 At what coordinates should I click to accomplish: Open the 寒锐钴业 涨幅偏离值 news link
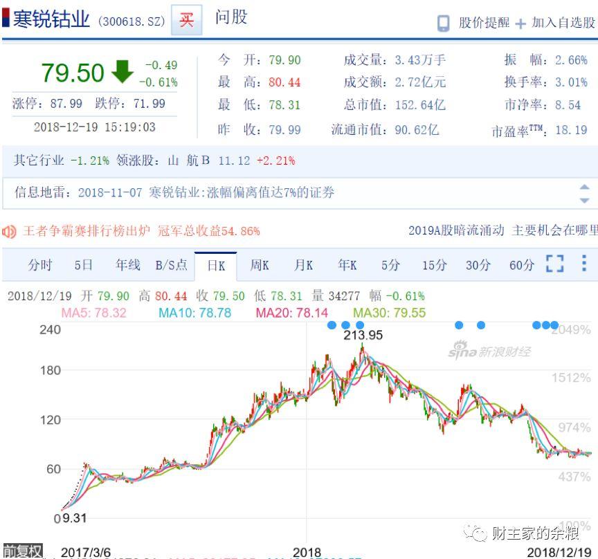point(242,192)
